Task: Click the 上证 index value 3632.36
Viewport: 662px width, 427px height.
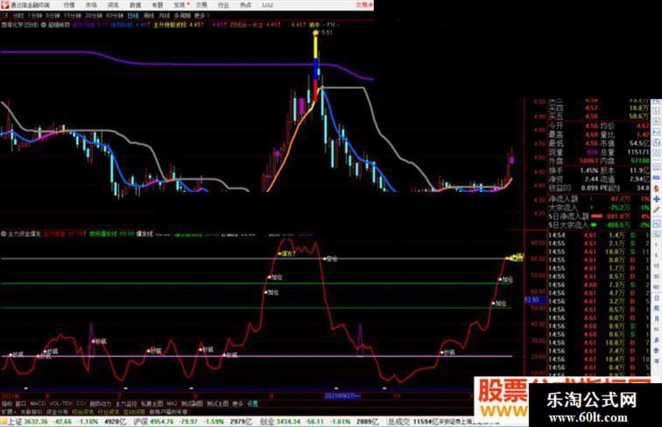Action: tap(36, 421)
